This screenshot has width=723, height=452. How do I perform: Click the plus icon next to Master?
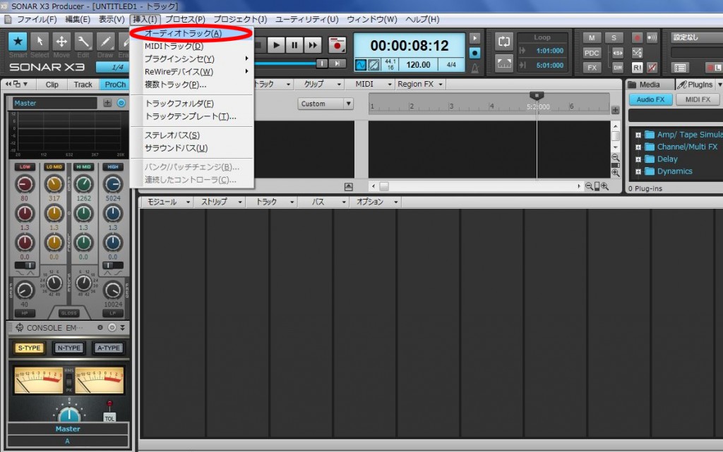107,103
